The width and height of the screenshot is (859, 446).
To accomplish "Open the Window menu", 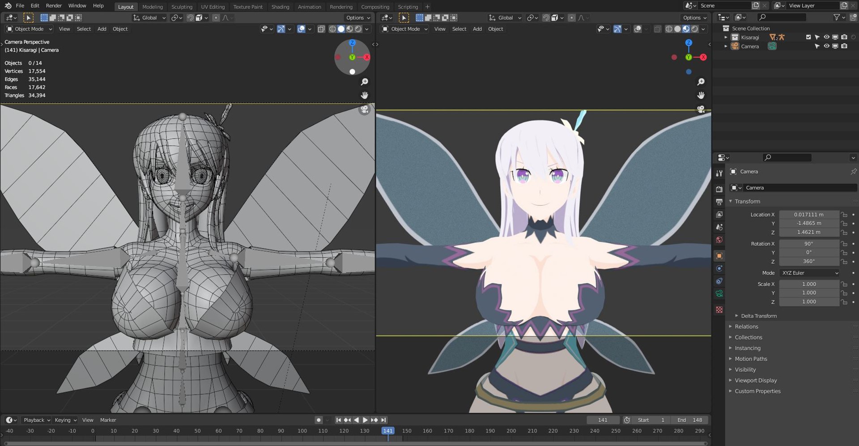I will tap(77, 6).
